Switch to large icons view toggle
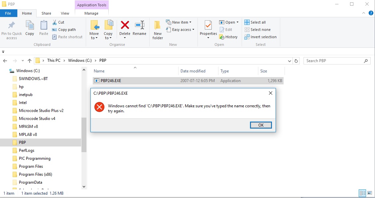 click(369, 193)
